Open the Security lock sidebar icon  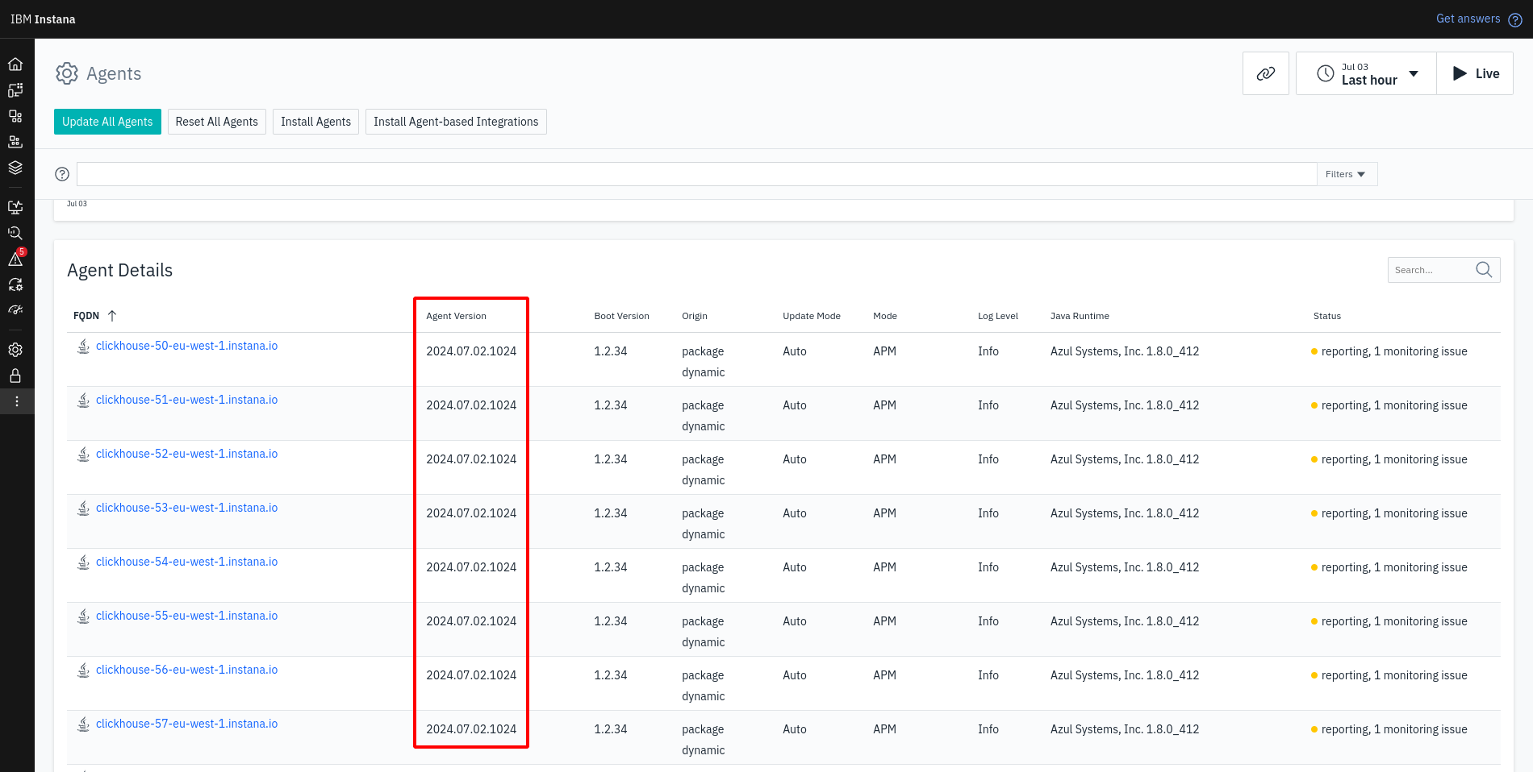[15, 376]
